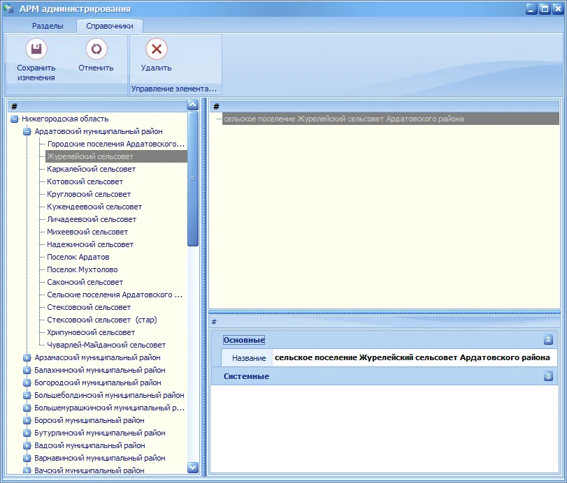Image resolution: width=567 pixels, height=483 pixels.
Task: Click the application icon in the title bar
Action: pos(8,8)
